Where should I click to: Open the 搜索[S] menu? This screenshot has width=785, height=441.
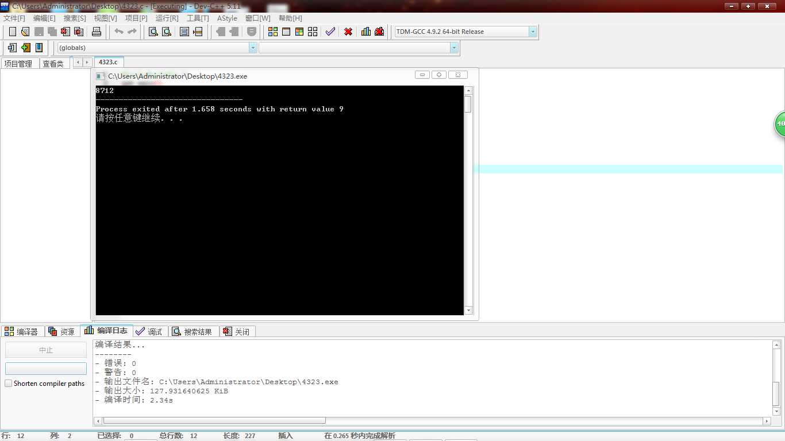tap(75, 18)
